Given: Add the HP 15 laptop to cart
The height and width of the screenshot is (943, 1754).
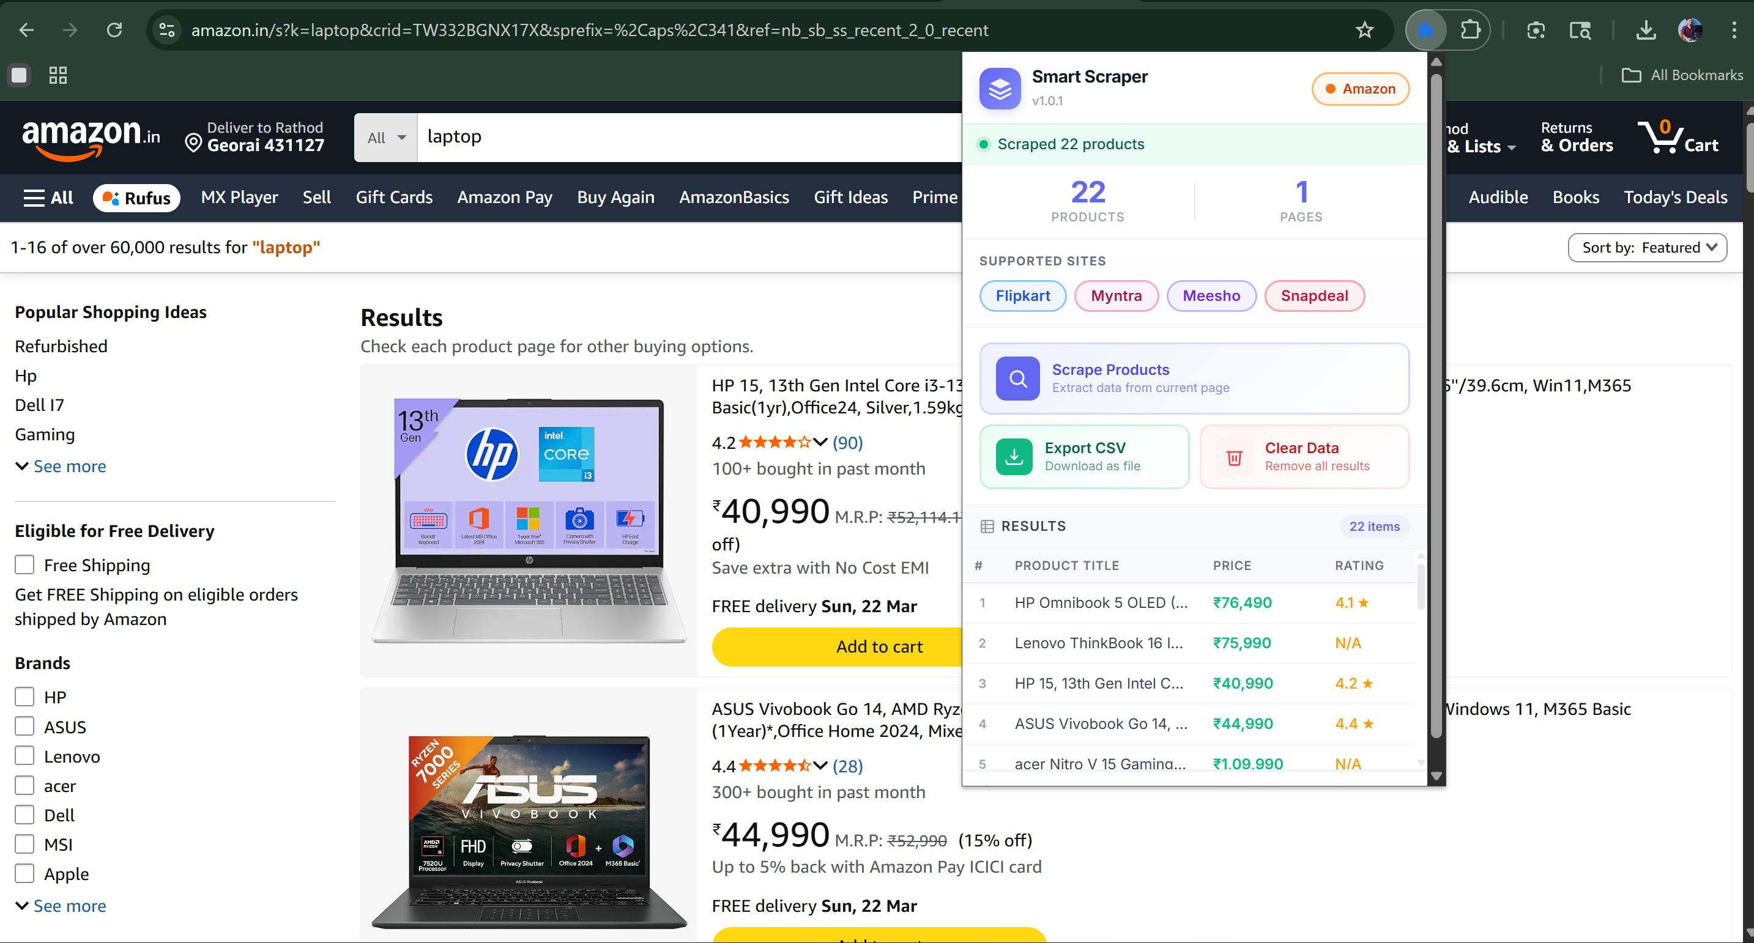Looking at the screenshot, I should coord(879,646).
